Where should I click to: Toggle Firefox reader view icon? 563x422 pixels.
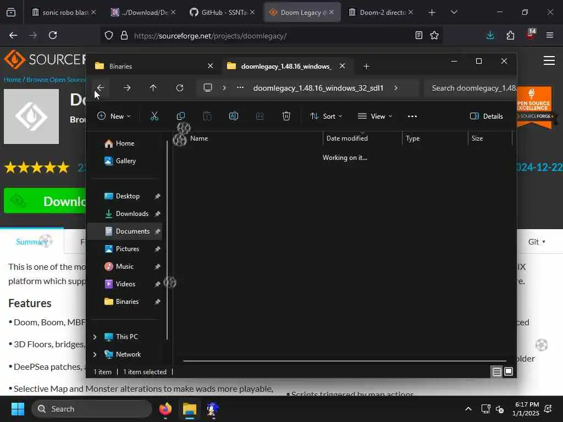(x=418, y=35)
